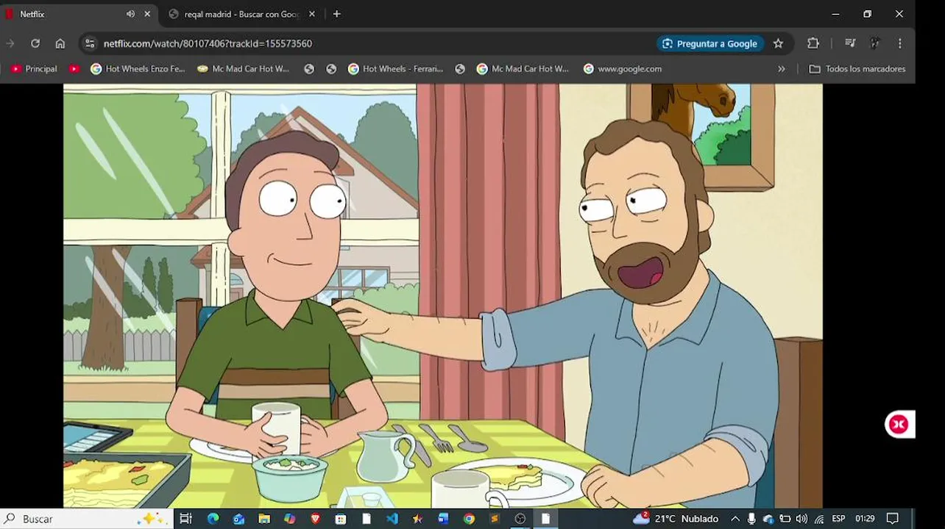Viewport: 945px width, 529px height.
Task: Open Task View on the taskbar
Action: [x=185, y=519]
